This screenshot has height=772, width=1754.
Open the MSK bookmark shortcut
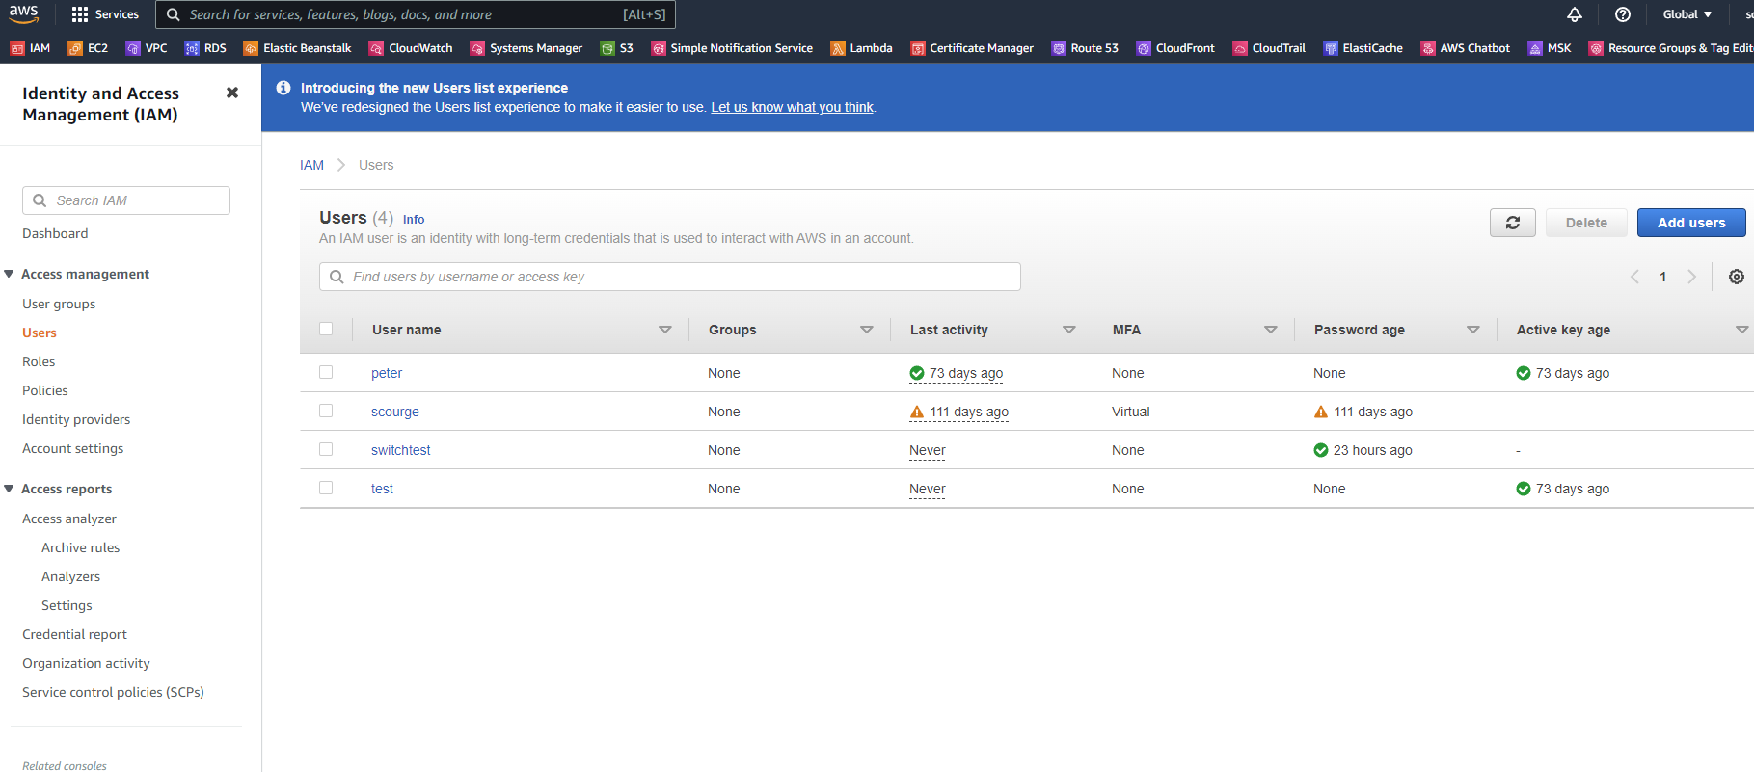click(1550, 48)
